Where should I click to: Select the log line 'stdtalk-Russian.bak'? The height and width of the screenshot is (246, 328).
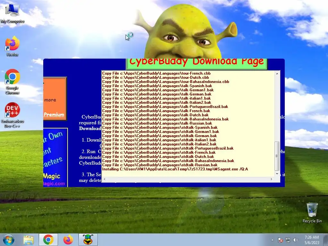click(x=160, y=165)
